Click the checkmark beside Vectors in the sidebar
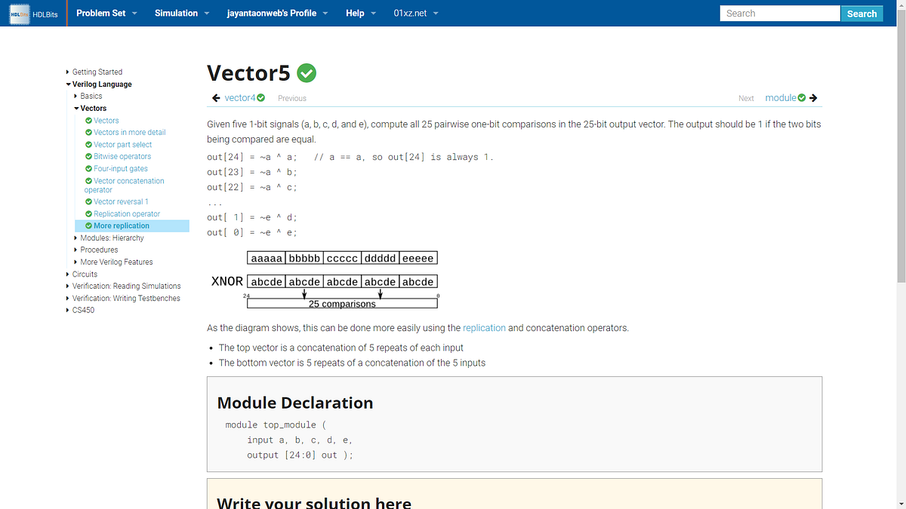906x509 pixels. [89, 120]
